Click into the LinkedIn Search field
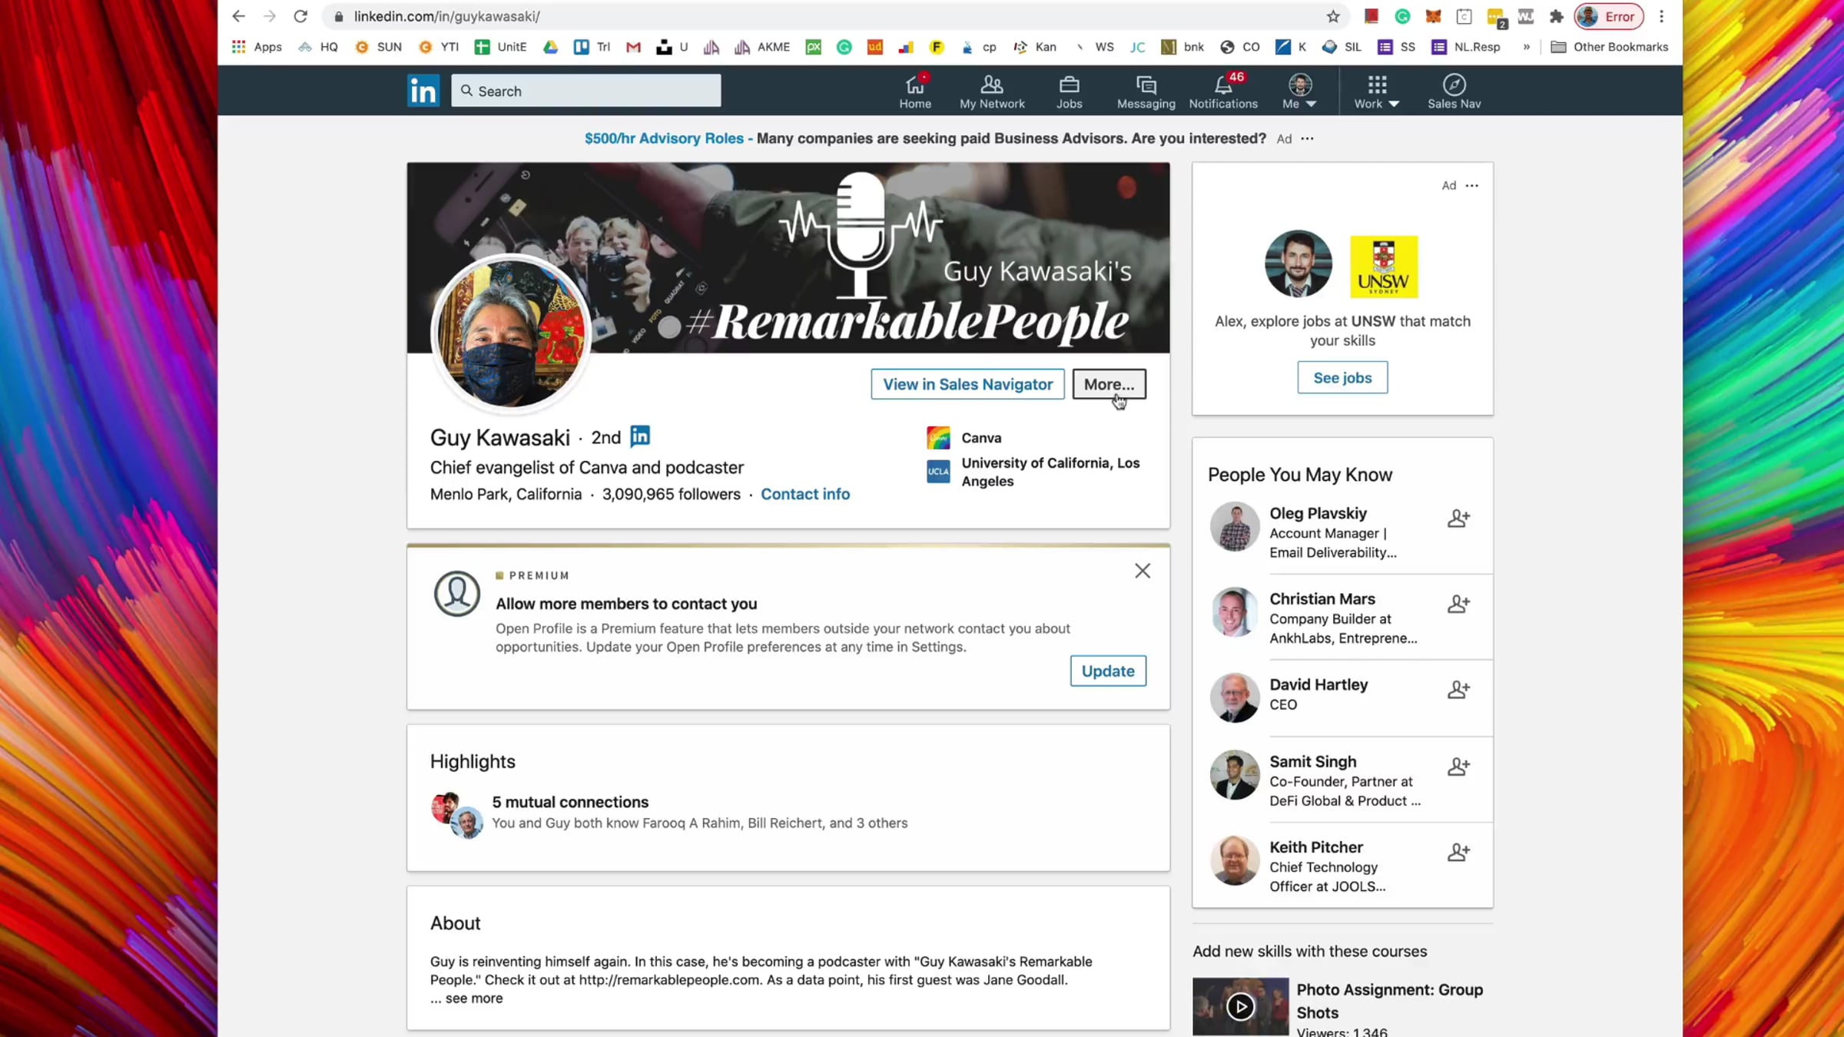Image resolution: width=1844 pixels, height=1037 pixels. coord(586,91)
